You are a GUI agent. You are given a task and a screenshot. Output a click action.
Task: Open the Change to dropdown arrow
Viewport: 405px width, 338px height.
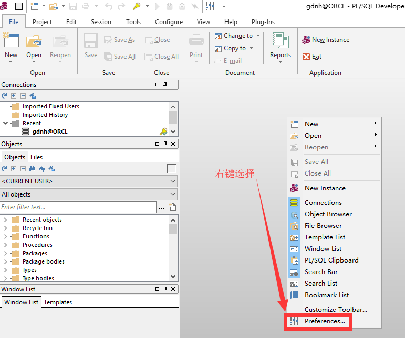coord(258,36)
